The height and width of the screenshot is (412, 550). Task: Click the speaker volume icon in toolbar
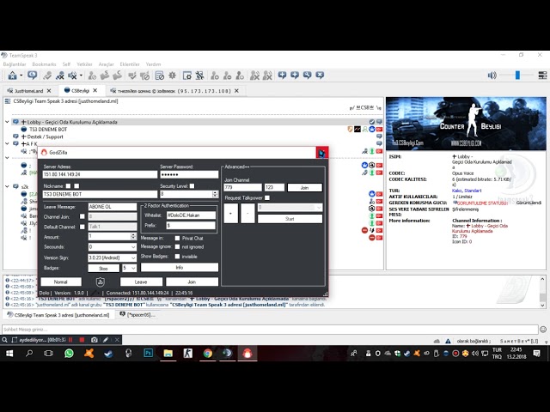[492, 75]
